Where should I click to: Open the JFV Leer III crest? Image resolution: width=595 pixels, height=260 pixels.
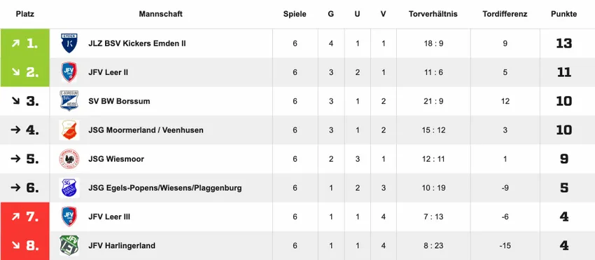pos(69,217)
